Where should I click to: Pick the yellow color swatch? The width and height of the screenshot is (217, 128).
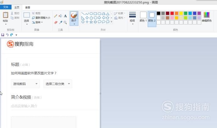point(181,13)
